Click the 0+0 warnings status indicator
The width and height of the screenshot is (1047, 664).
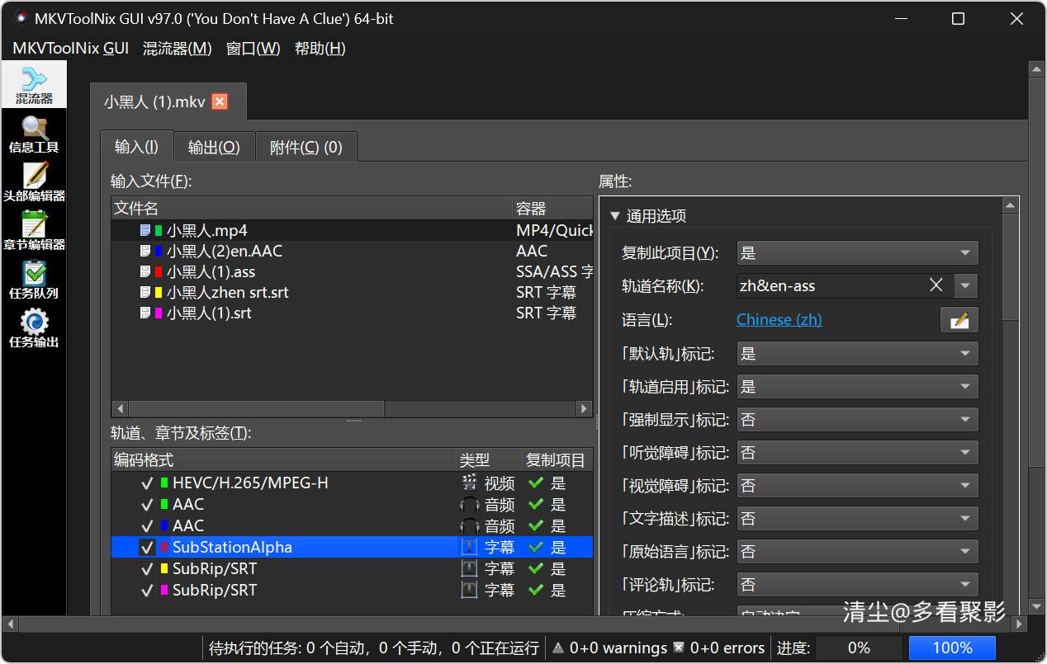coord(609,648)
